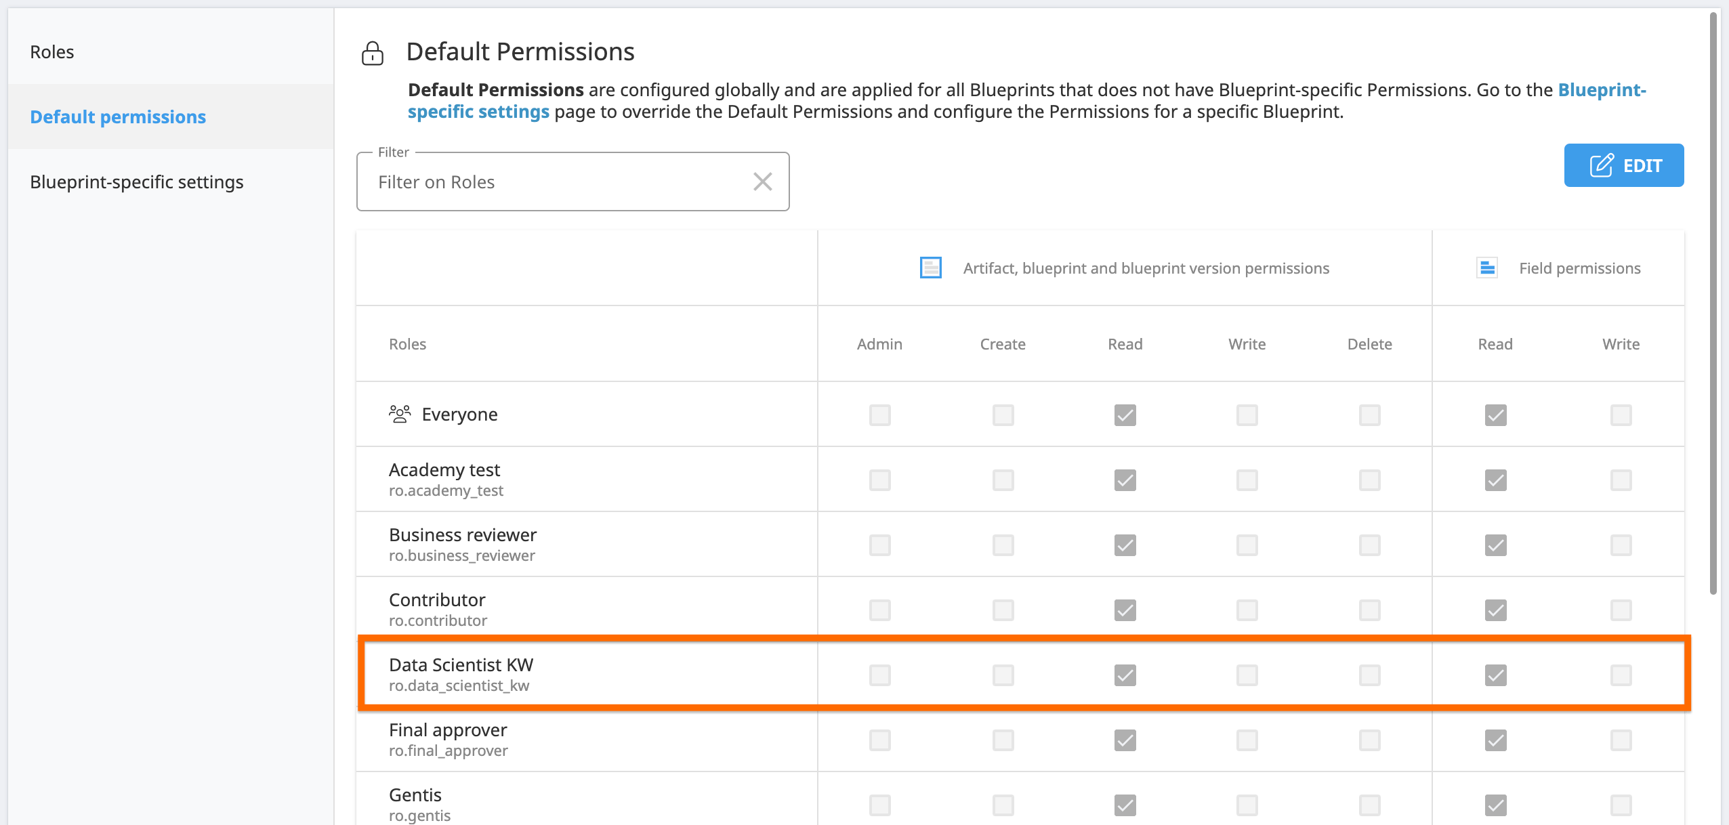Click the Default Permissions page title

pos(520,52)
